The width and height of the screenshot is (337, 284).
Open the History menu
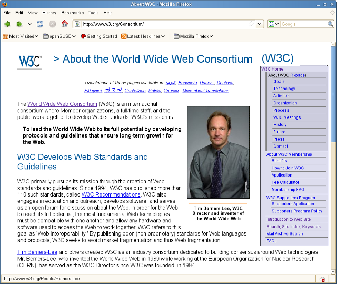point(49,13)
